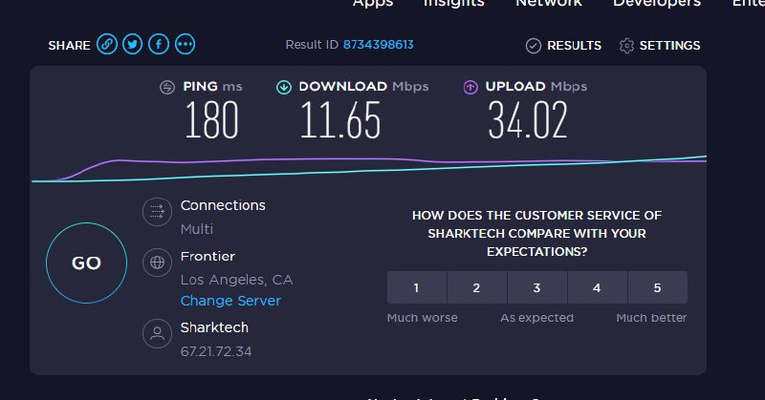The image size is (765, 400).
Task: Share the result on Facebook
Action: coord(159,44)
